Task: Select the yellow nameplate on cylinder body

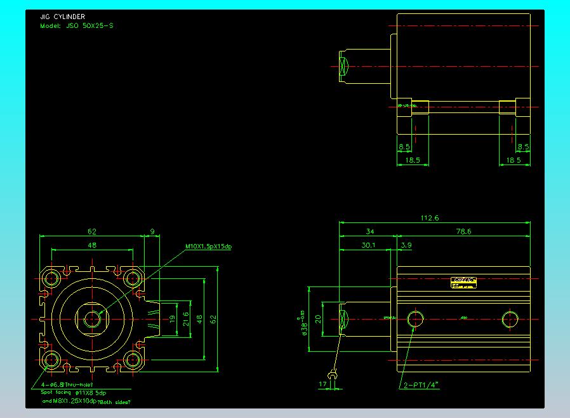Action: 463,283
